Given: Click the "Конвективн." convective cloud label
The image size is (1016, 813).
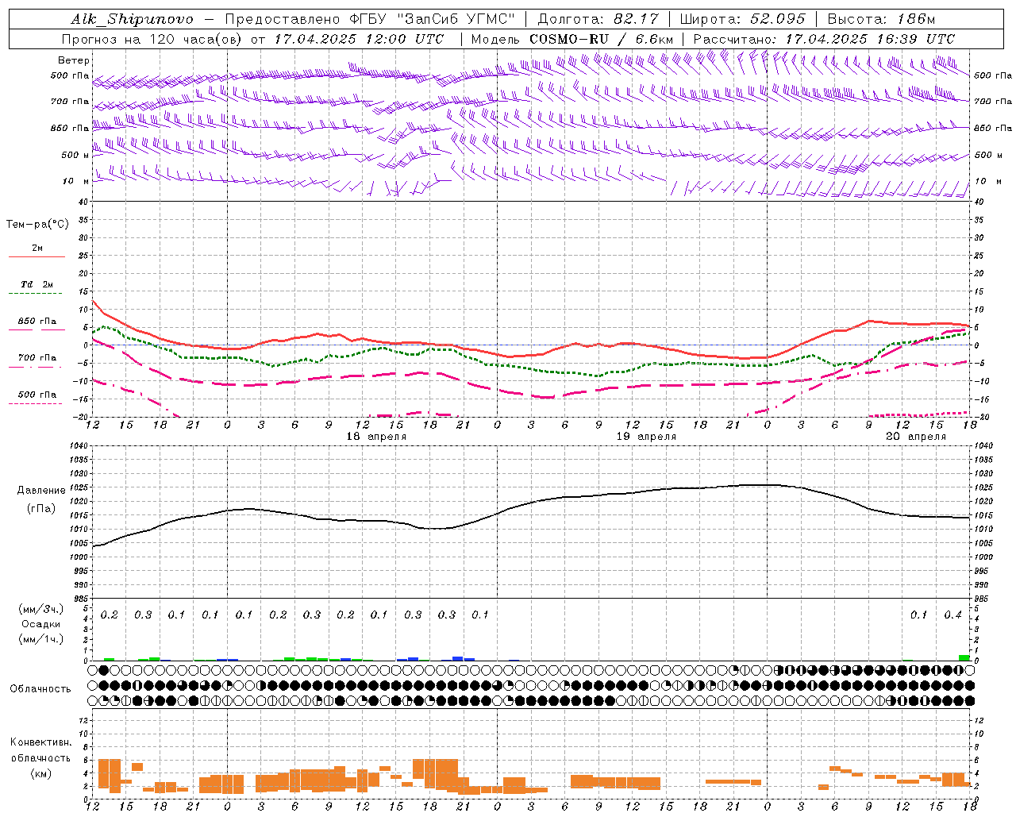Looking at the screenshot, I should pos(41,742).
